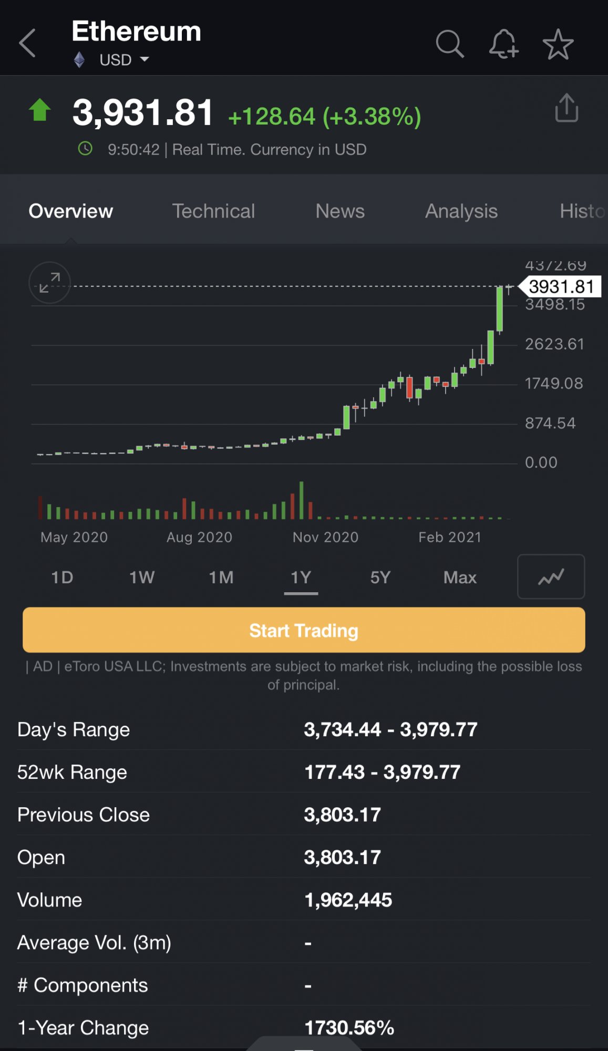Select the 1D time range
The width and height of the screenshot is (608, 1051).
point(62,578)
